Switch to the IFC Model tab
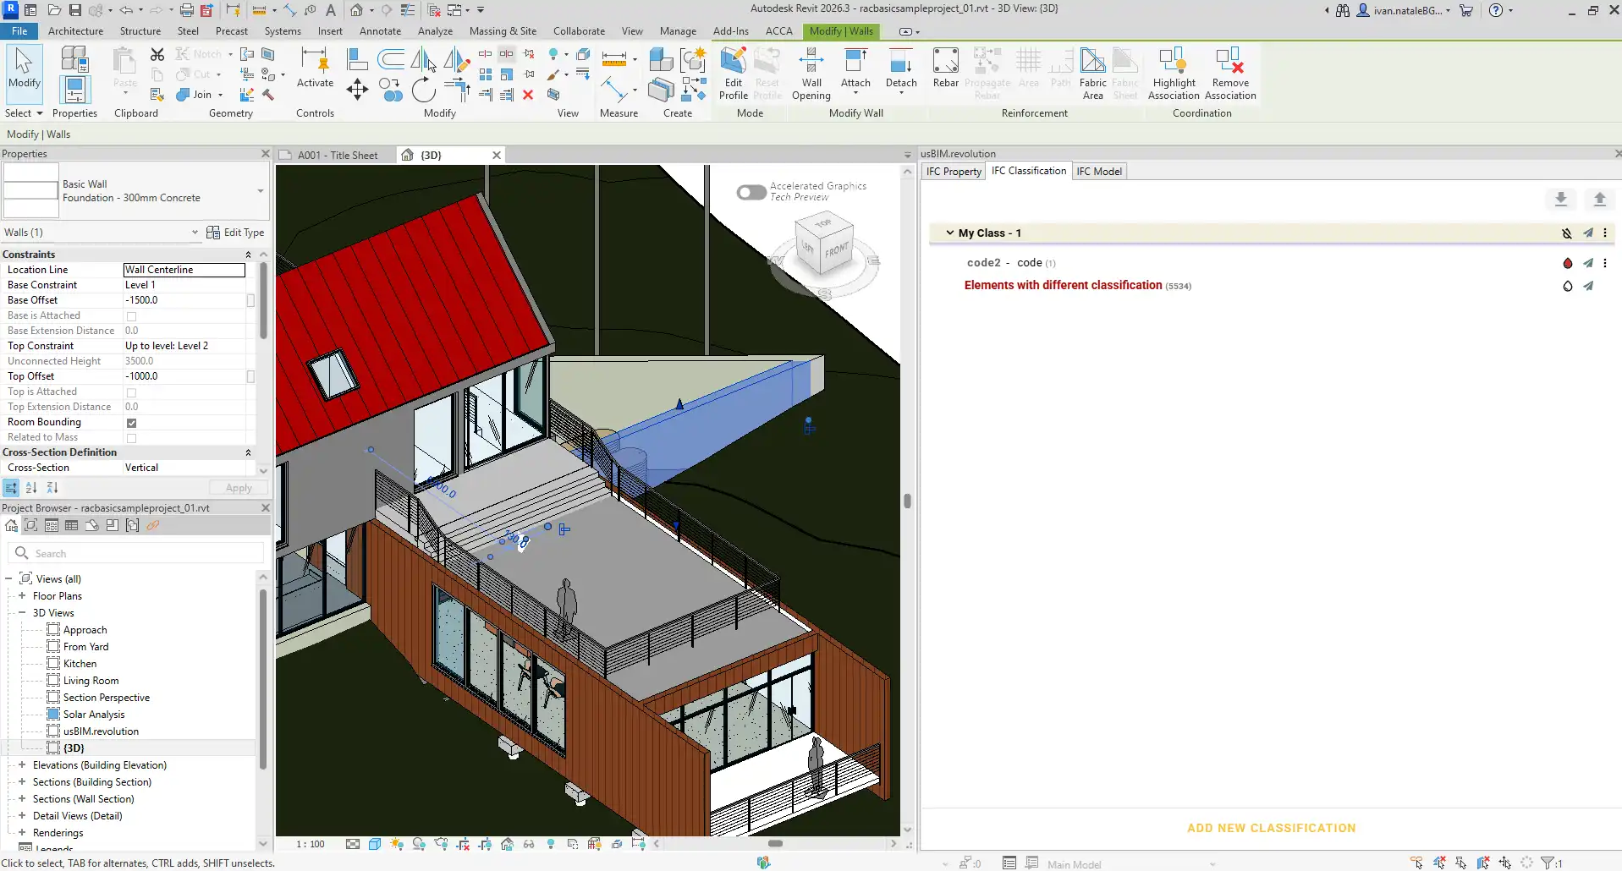The image size is (1622, 871). pos(1098,172)
